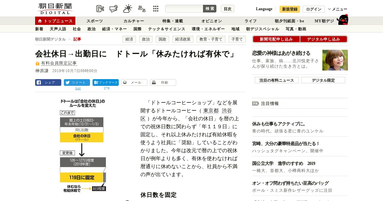Select the 子育て tag
Image resolution: width=383 pixels, height=201 pixels.
(237, 39)
